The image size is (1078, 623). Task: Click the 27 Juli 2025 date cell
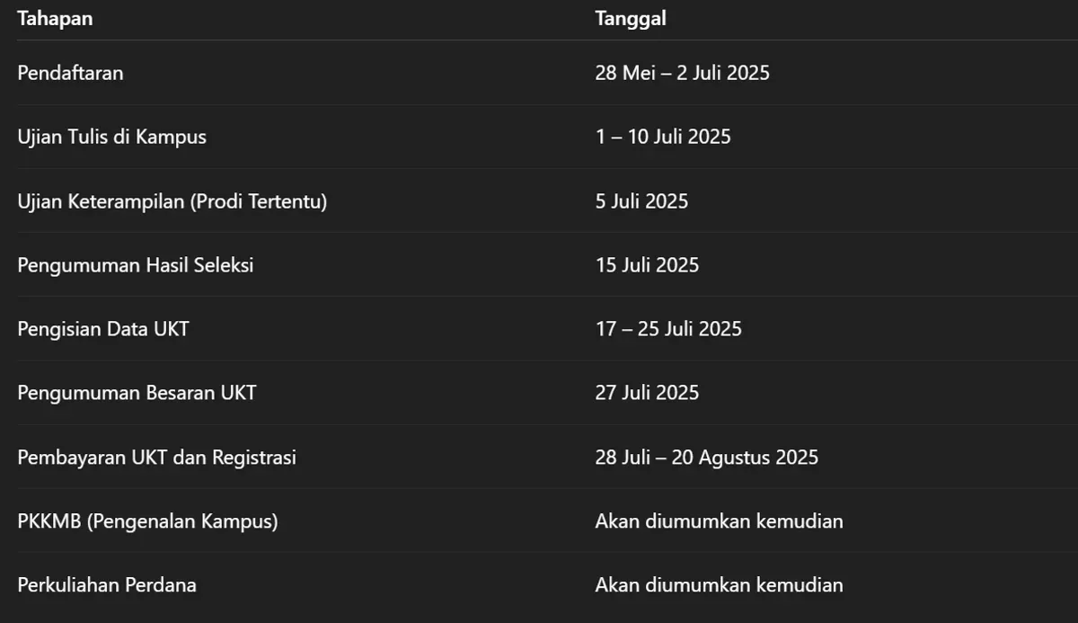647,393
